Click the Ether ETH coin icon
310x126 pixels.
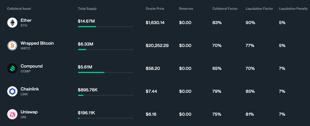[x=12, y=23]
